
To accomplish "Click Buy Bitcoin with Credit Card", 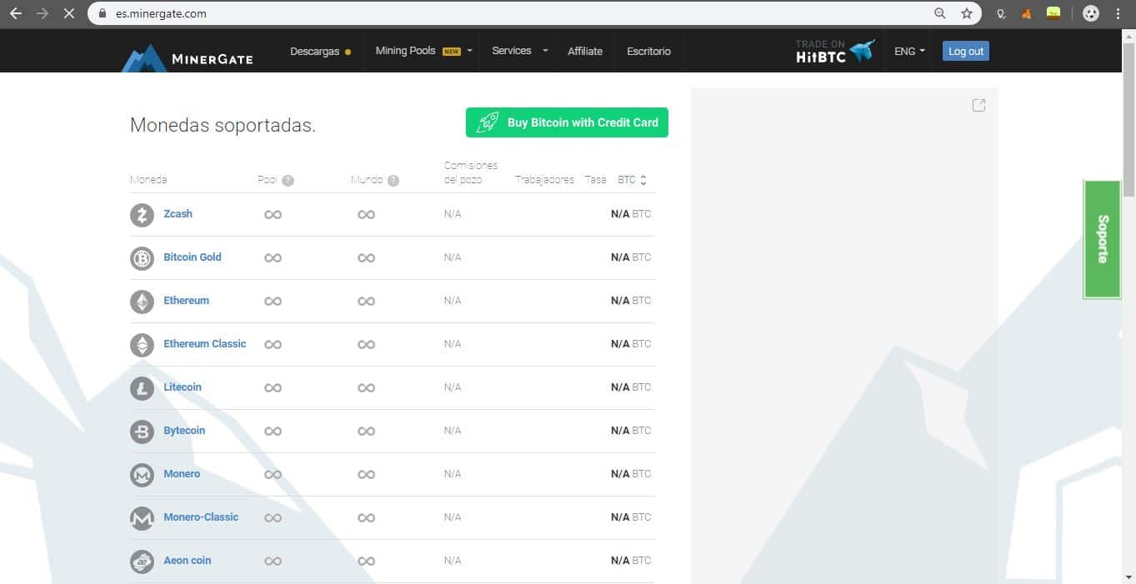I will 567,122.
